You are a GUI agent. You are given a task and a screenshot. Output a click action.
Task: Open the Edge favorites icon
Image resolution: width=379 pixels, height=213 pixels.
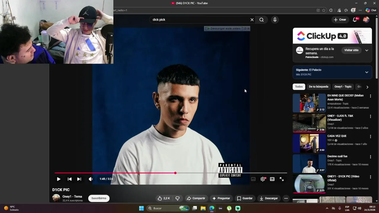(x=346, y=10)
